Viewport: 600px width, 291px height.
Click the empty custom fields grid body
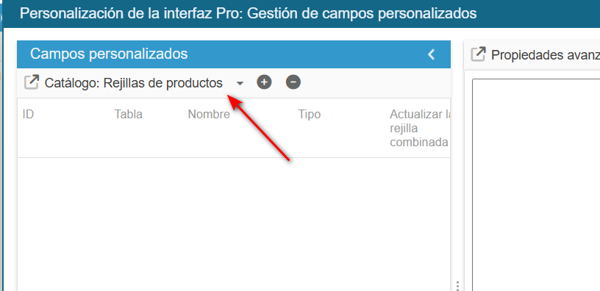234,224
